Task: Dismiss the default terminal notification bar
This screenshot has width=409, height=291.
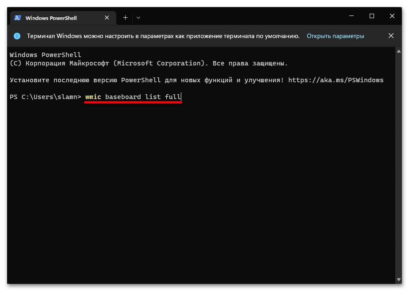Action: (391, 36)
